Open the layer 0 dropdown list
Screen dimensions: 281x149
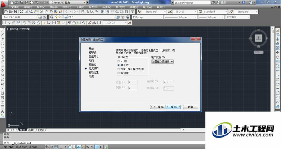pos(85,17)
